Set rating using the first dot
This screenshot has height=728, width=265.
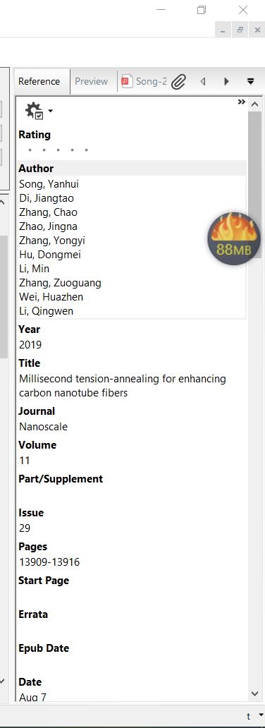[30, 150]
